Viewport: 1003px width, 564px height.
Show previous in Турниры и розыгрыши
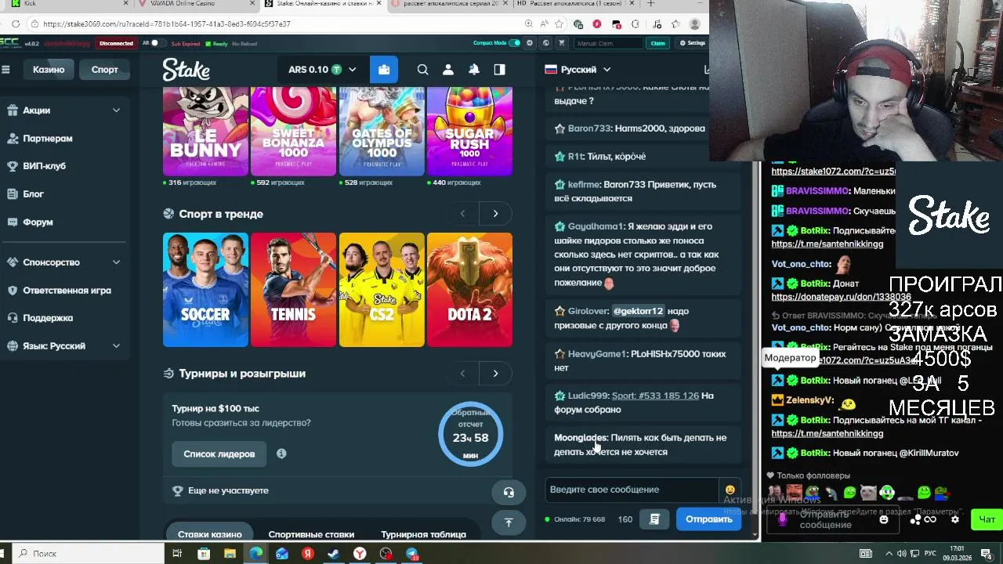click(x=462, y=374)
